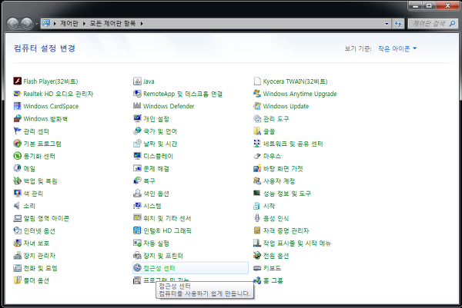The image size is (462, 308).
Task: Click the '문제 해결' link
Action: point(156,168)
